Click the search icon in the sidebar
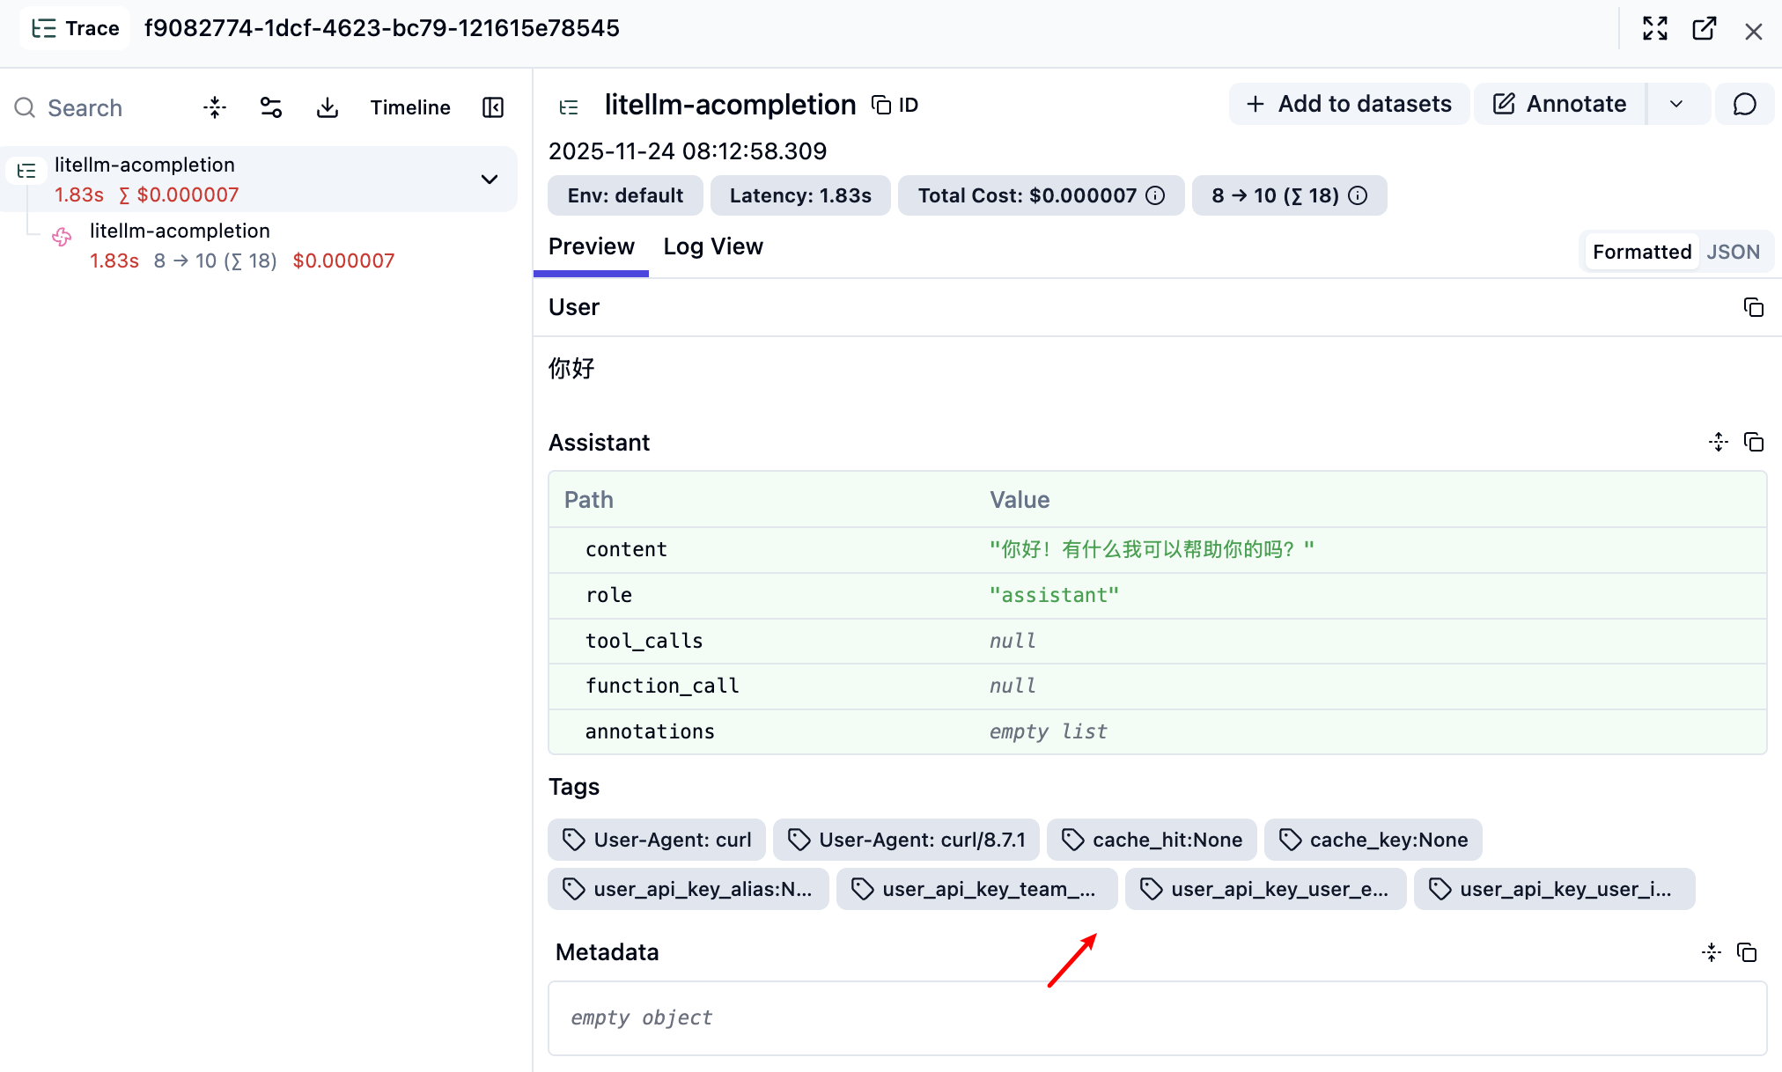Screen dimensions: 1782x1072 coord(24,106)
